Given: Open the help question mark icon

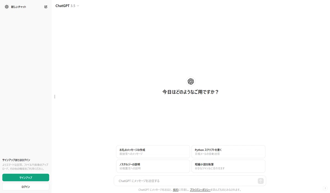Looking at the screenshot, I should (325, 189).
